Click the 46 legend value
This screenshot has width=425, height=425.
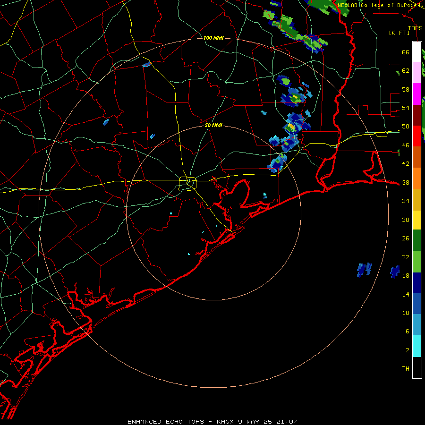(406, 145)
